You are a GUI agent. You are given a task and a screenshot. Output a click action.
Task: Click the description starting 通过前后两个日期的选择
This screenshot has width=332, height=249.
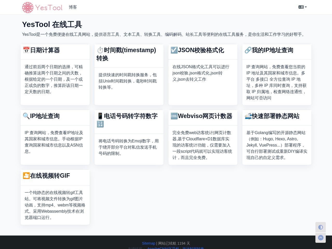(54, 79)
